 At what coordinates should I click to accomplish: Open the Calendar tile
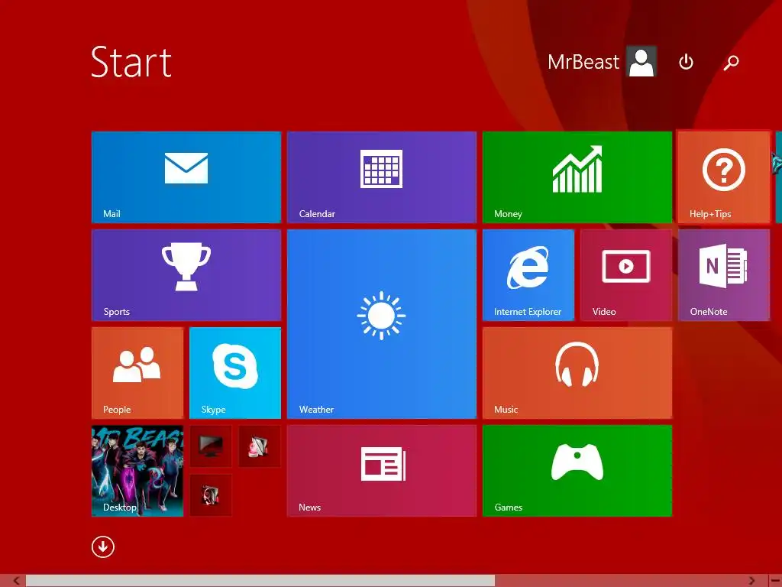pyautogui.click(x=382, y=177)
